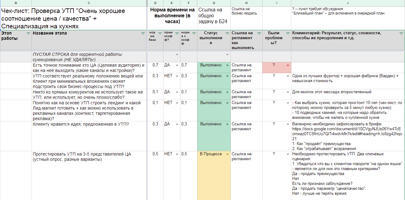The width and height of the screenshot is (405, 200).
Task: Select comment 'Как выбрать кухню, которая простоит 10 лет'
Action: [348, 110]
